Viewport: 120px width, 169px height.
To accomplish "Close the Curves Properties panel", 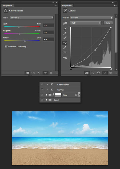I will 116,2.
